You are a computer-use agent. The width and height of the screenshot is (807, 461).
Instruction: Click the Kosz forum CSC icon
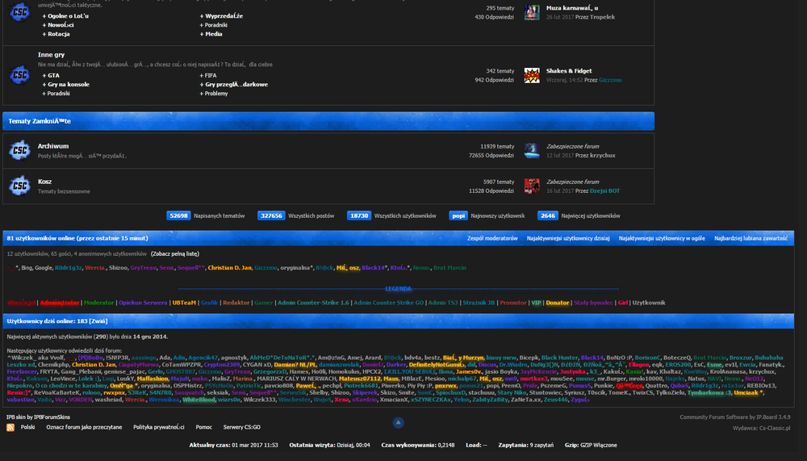click(x=19, y=186)
